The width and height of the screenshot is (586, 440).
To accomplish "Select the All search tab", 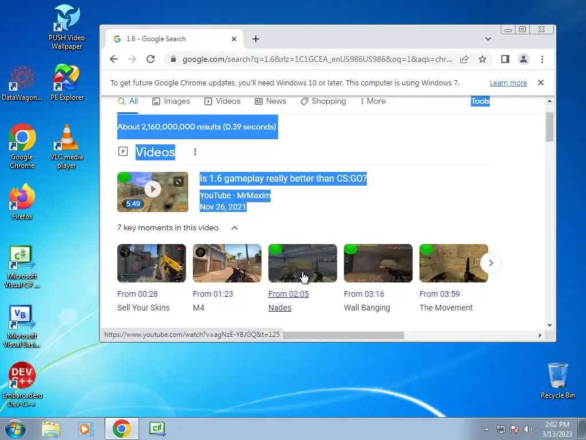I will pos(128,101).
